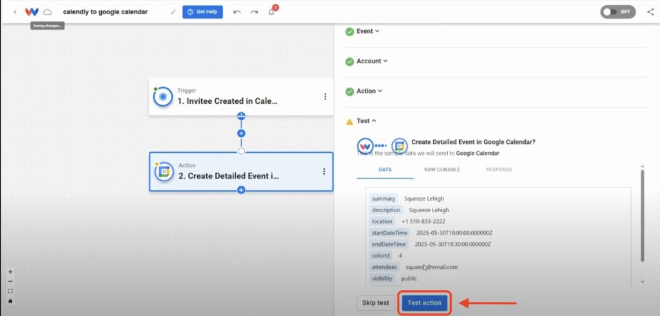The height and width of the screenshot is (316, 660).
Task: Zoom out on the workflow canvas
Action: click(x=10, y=281)
